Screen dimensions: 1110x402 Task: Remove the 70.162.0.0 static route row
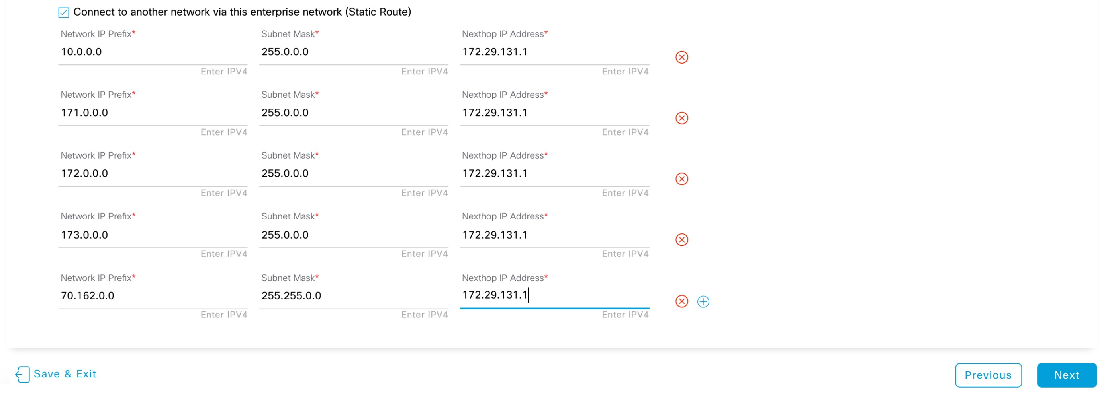[681, 301]
